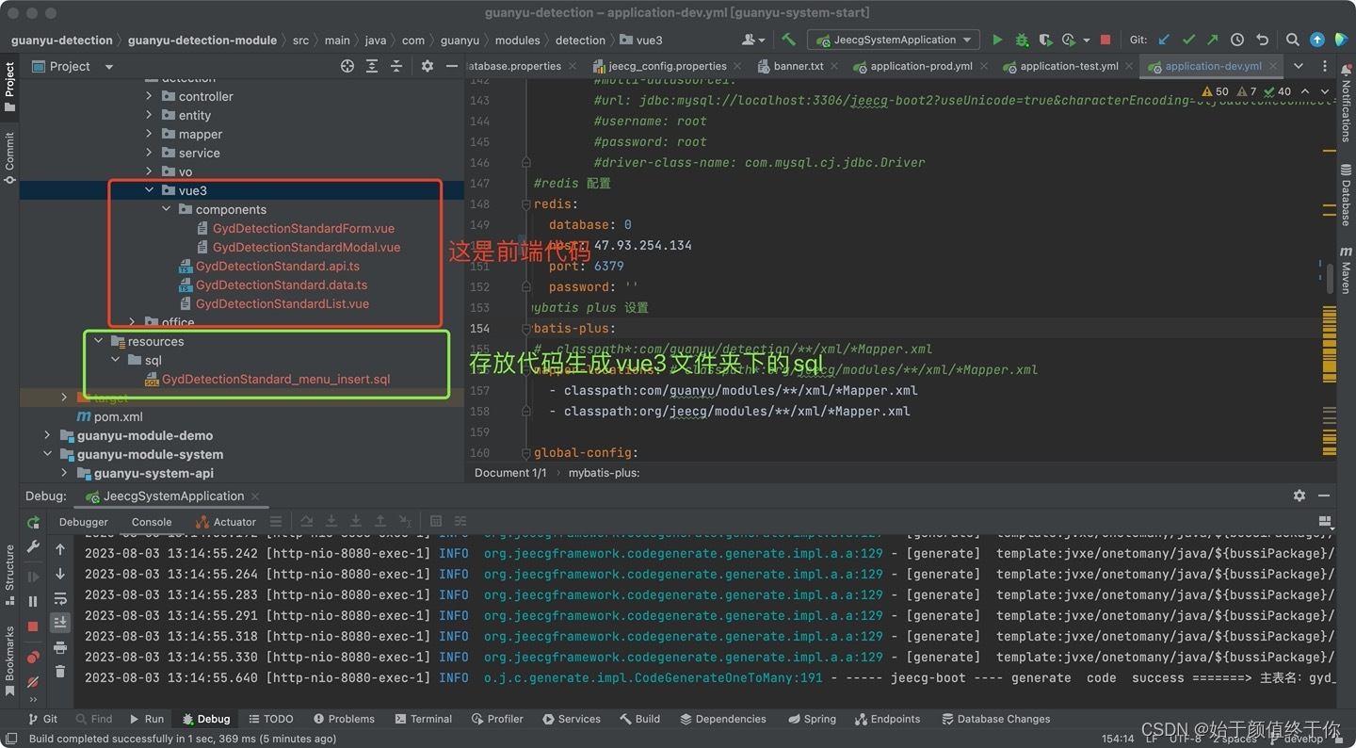Open Search Everywhere with the magnifier icon
Viewport: 1356px width, 748px height.
point(1293,40)
